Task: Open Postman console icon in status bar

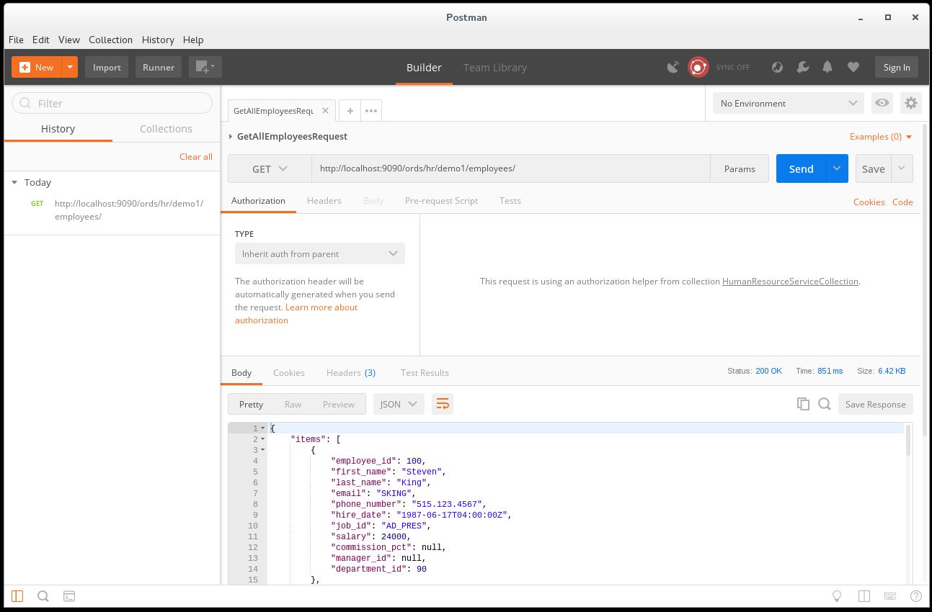Action: pos(69,596)
